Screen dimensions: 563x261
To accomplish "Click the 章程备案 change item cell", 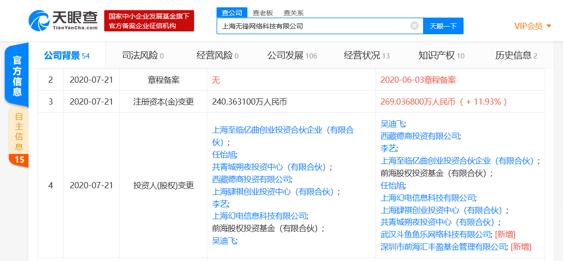I will (x=163, y=79).
